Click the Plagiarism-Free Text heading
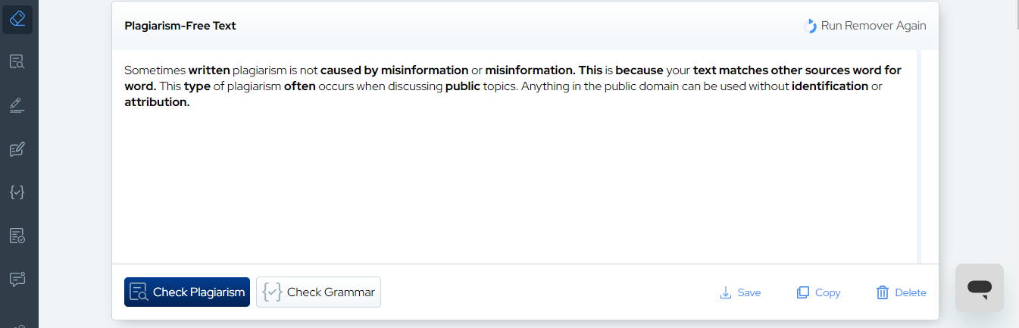This screenshot has width=1019, height=328. 180,26
